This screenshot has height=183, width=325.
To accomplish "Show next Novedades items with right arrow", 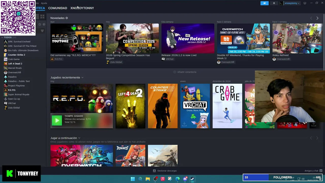I will [x=317, y=18].
